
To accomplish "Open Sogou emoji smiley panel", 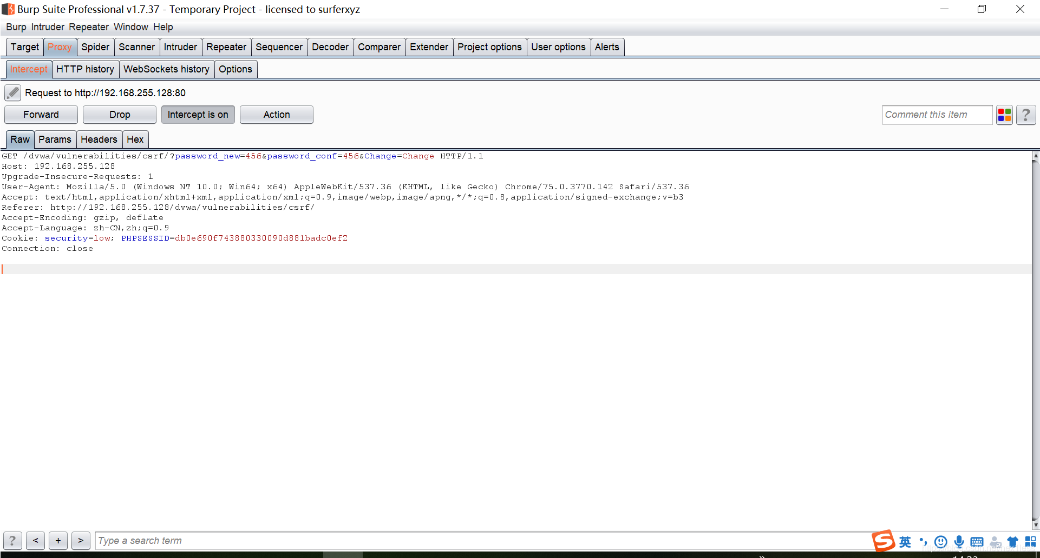I will [x=941, y=542].
